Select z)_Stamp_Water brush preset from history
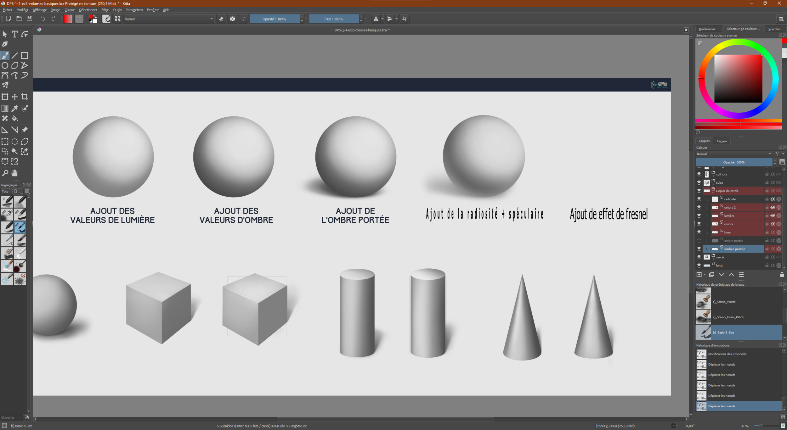Image resolution: width=787 pixels, height=430 pixels. [x=724, y=302]
